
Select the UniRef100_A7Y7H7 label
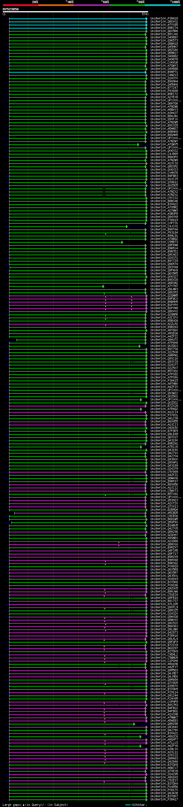click(164, 286)
